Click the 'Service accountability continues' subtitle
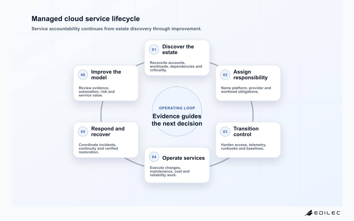 point(117,29)
